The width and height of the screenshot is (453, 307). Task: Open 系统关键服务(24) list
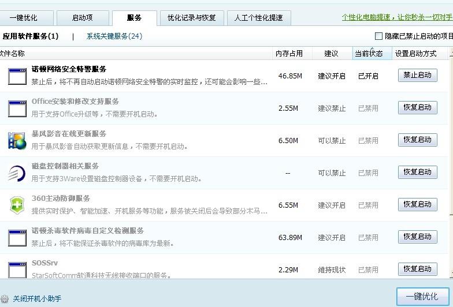click(x=114, y=36)
